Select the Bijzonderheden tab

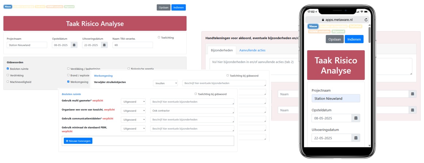[x=222, y=50]
